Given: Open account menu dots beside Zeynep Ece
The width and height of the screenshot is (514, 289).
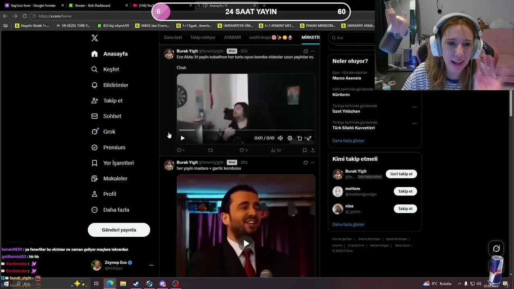Looking at the screenshot, I should tap(151, 265).
